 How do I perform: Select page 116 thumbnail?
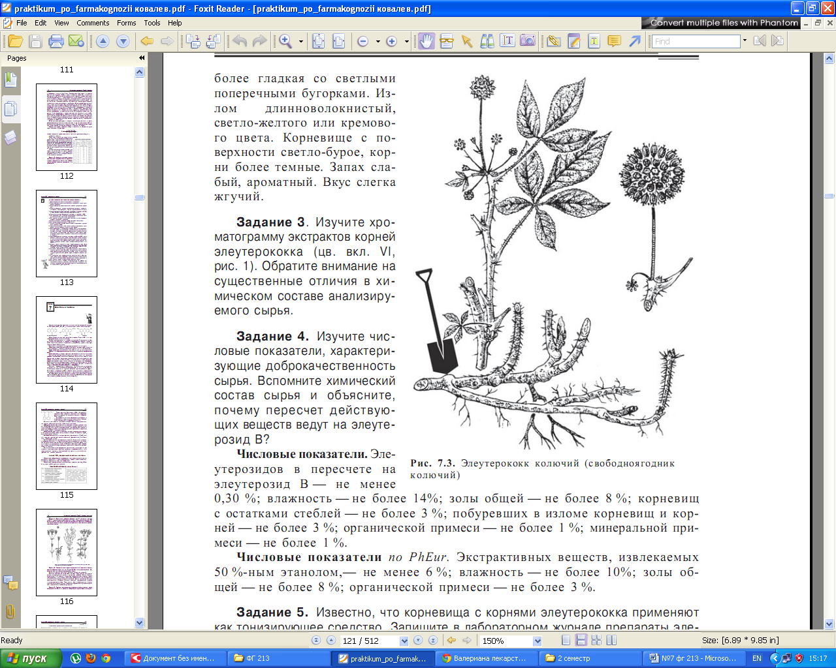tap(67, 553)
